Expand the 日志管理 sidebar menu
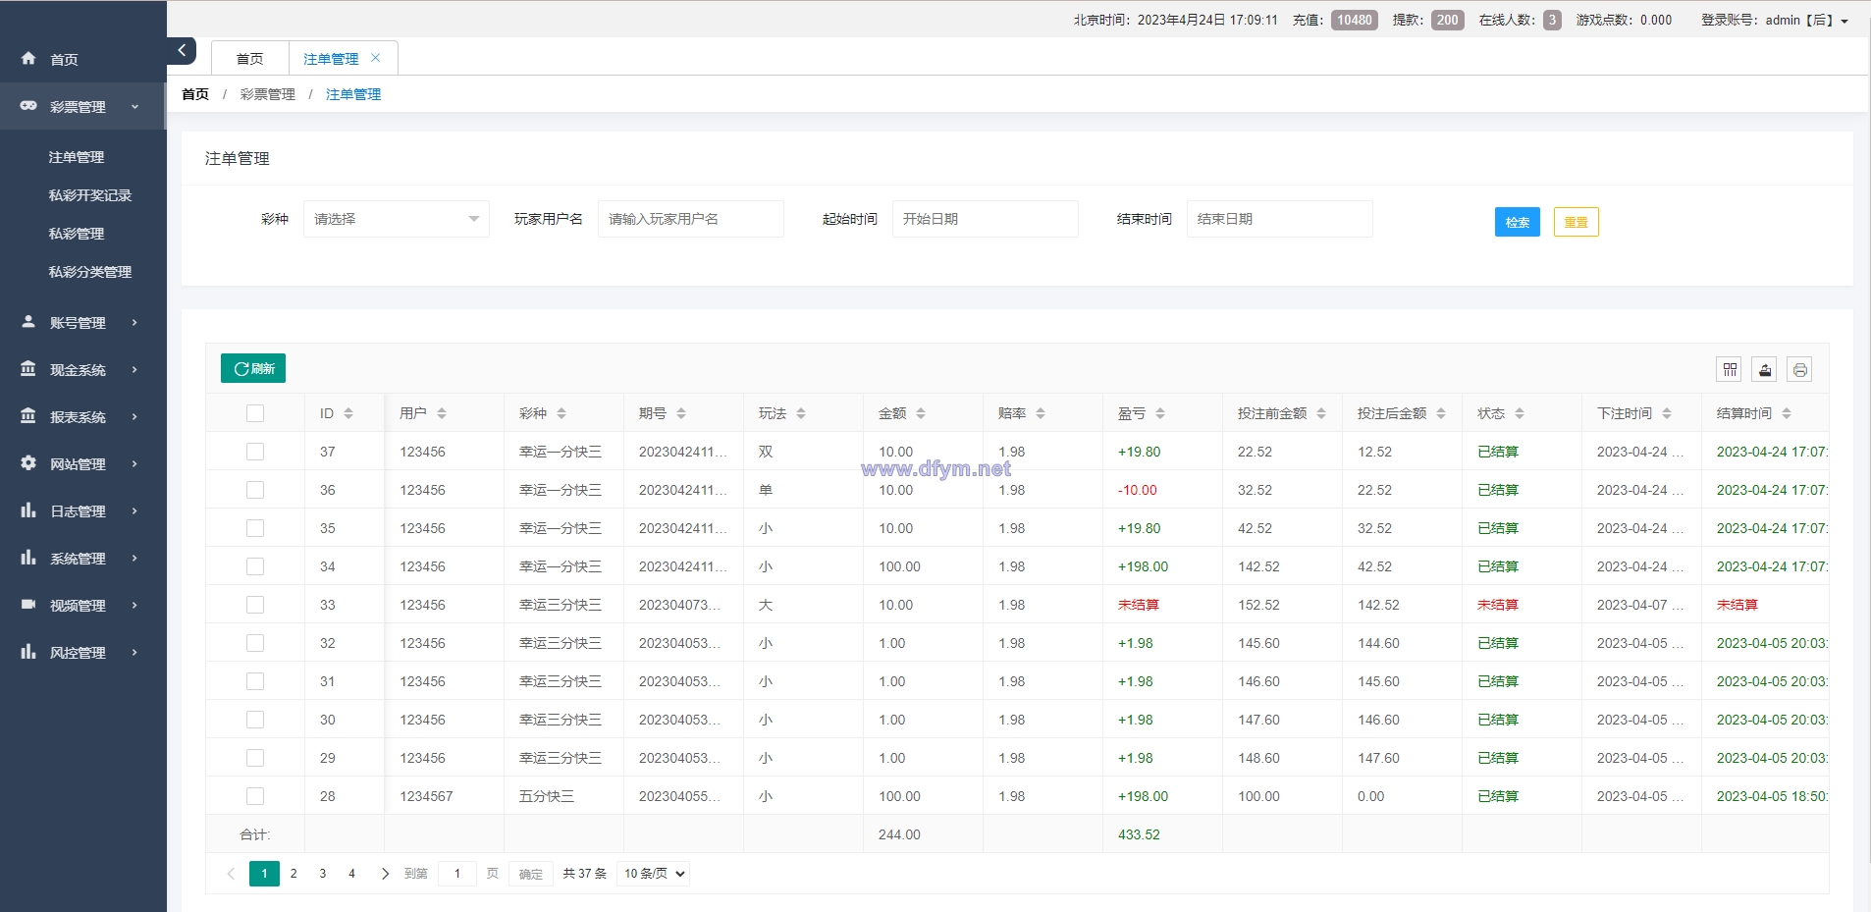The image size is (1871, 912). [82, 510]
